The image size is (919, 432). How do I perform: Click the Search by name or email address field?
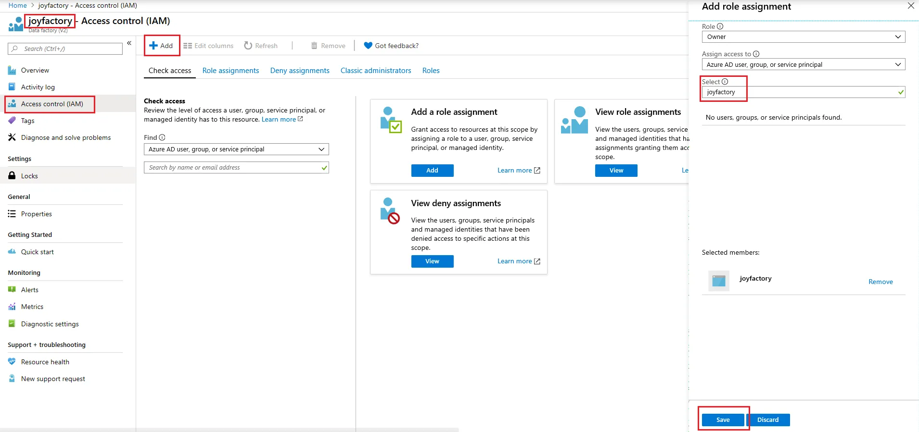[236, 168]
